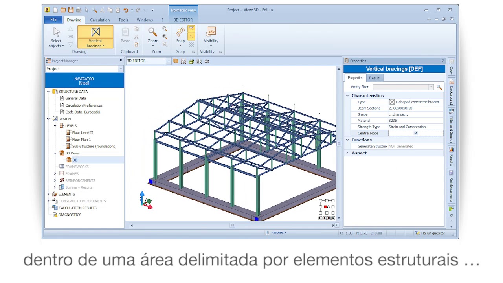Click the green structure view icon in editor toolbar
The image size is (503, 283).
click(x=191, y=61)
